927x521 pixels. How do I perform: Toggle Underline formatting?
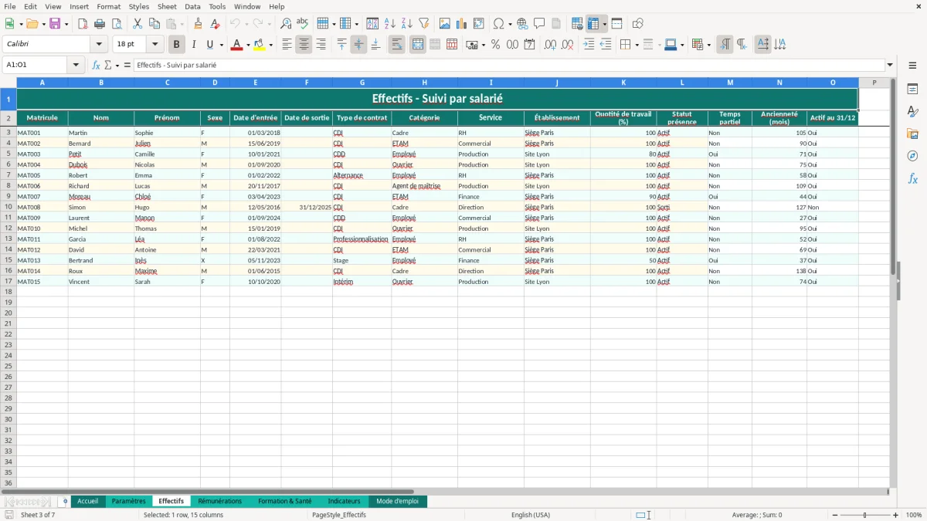pyautogui.click(x=209, y=45)
